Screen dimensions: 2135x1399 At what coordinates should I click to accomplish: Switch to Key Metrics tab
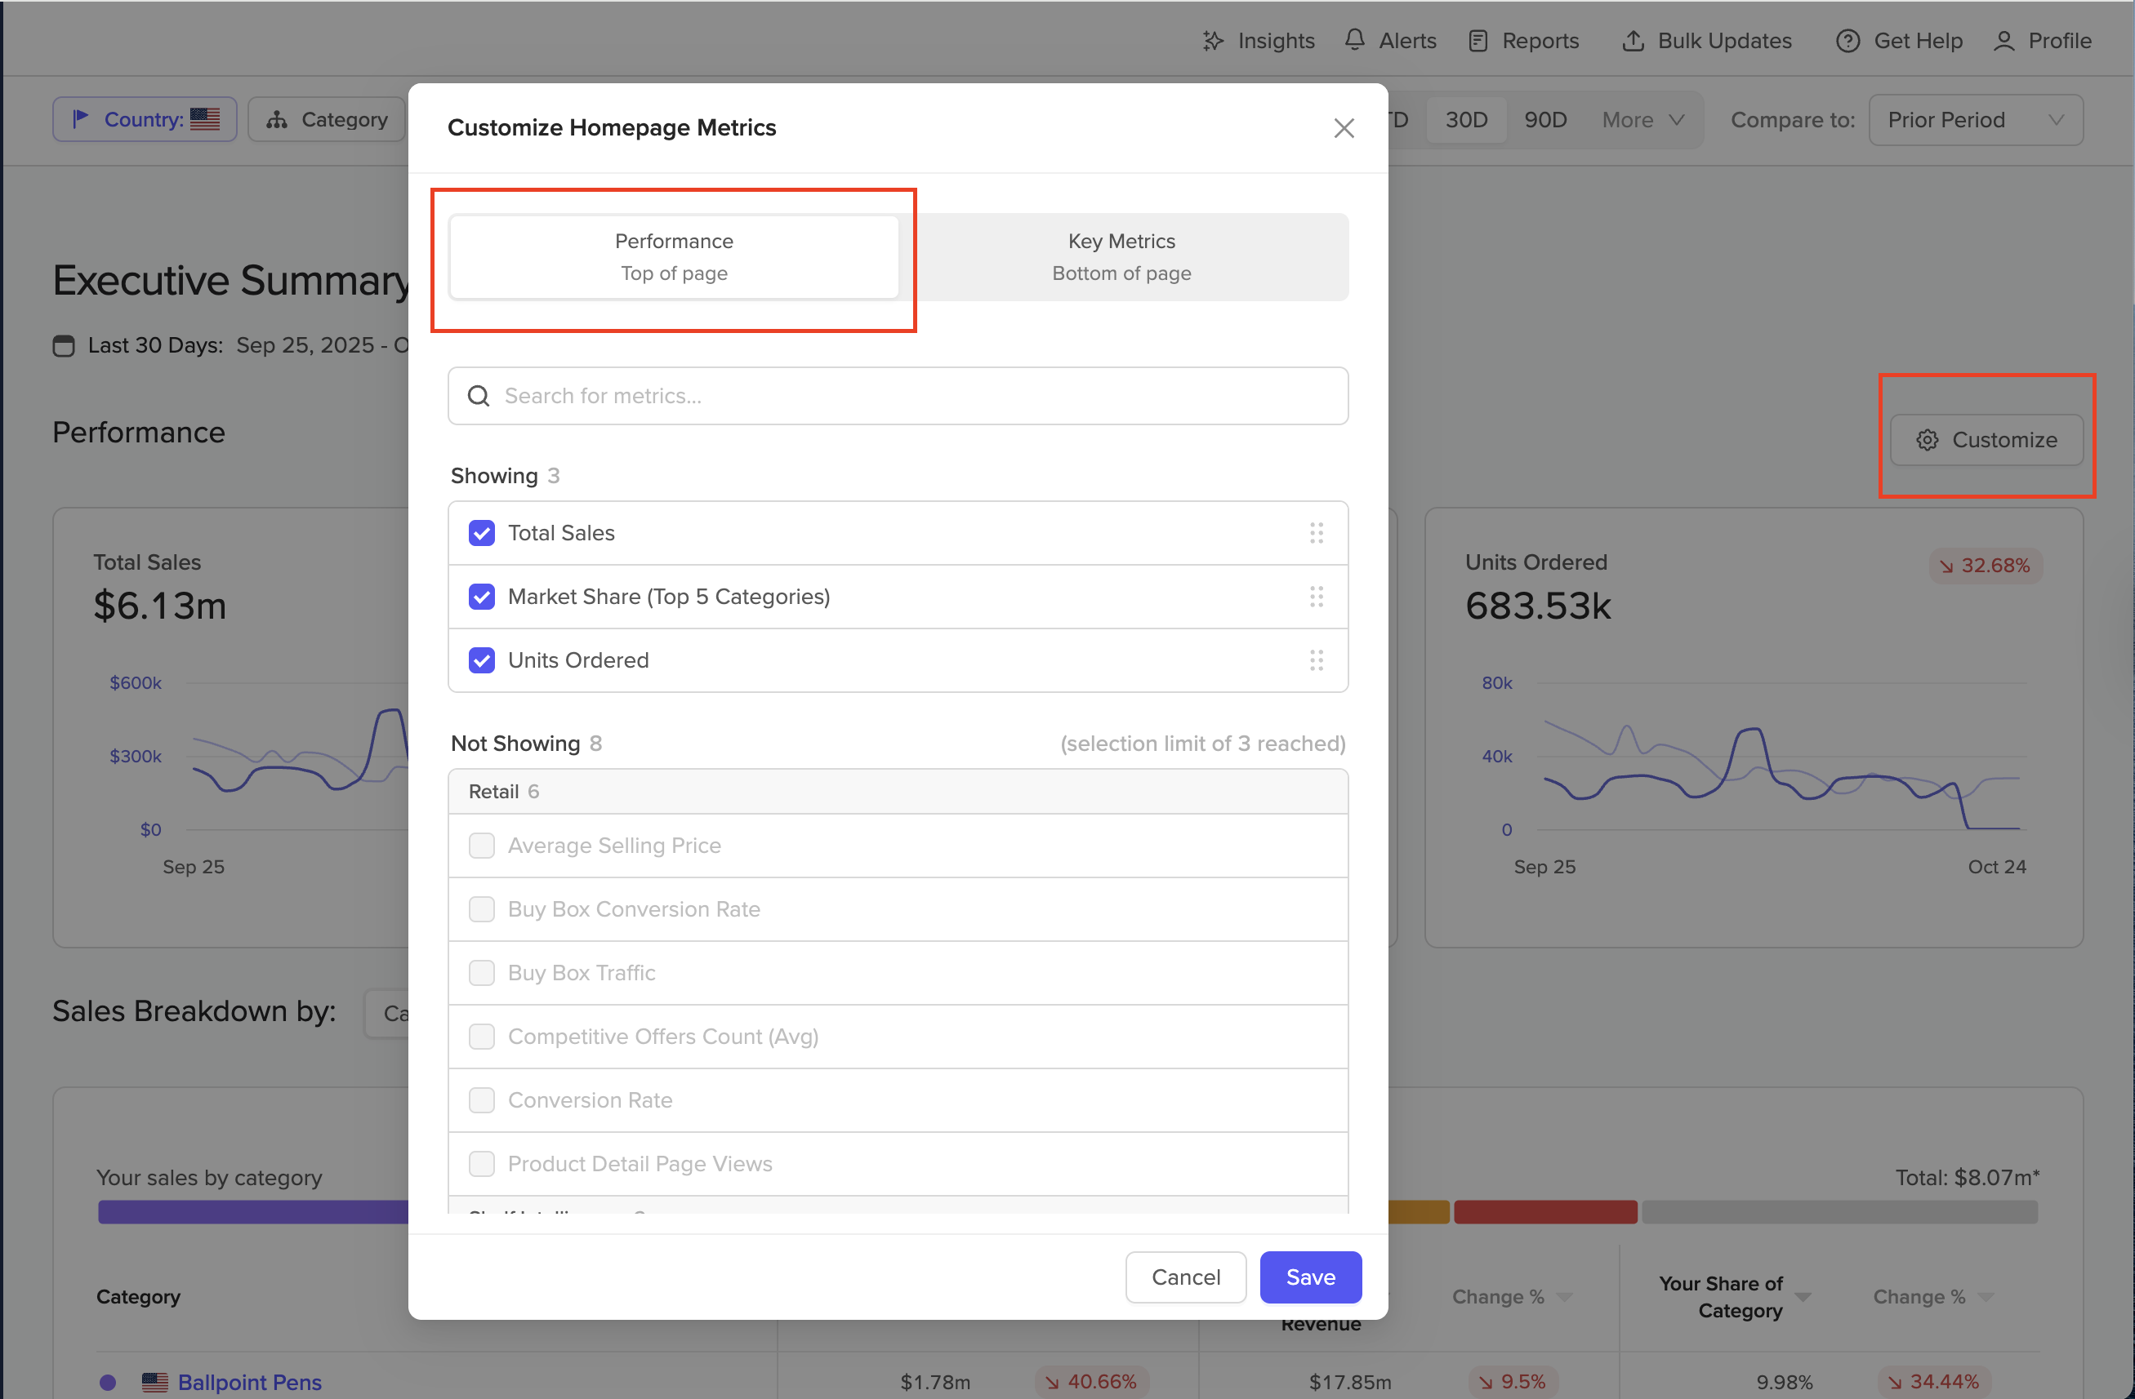coord(1121,257)
